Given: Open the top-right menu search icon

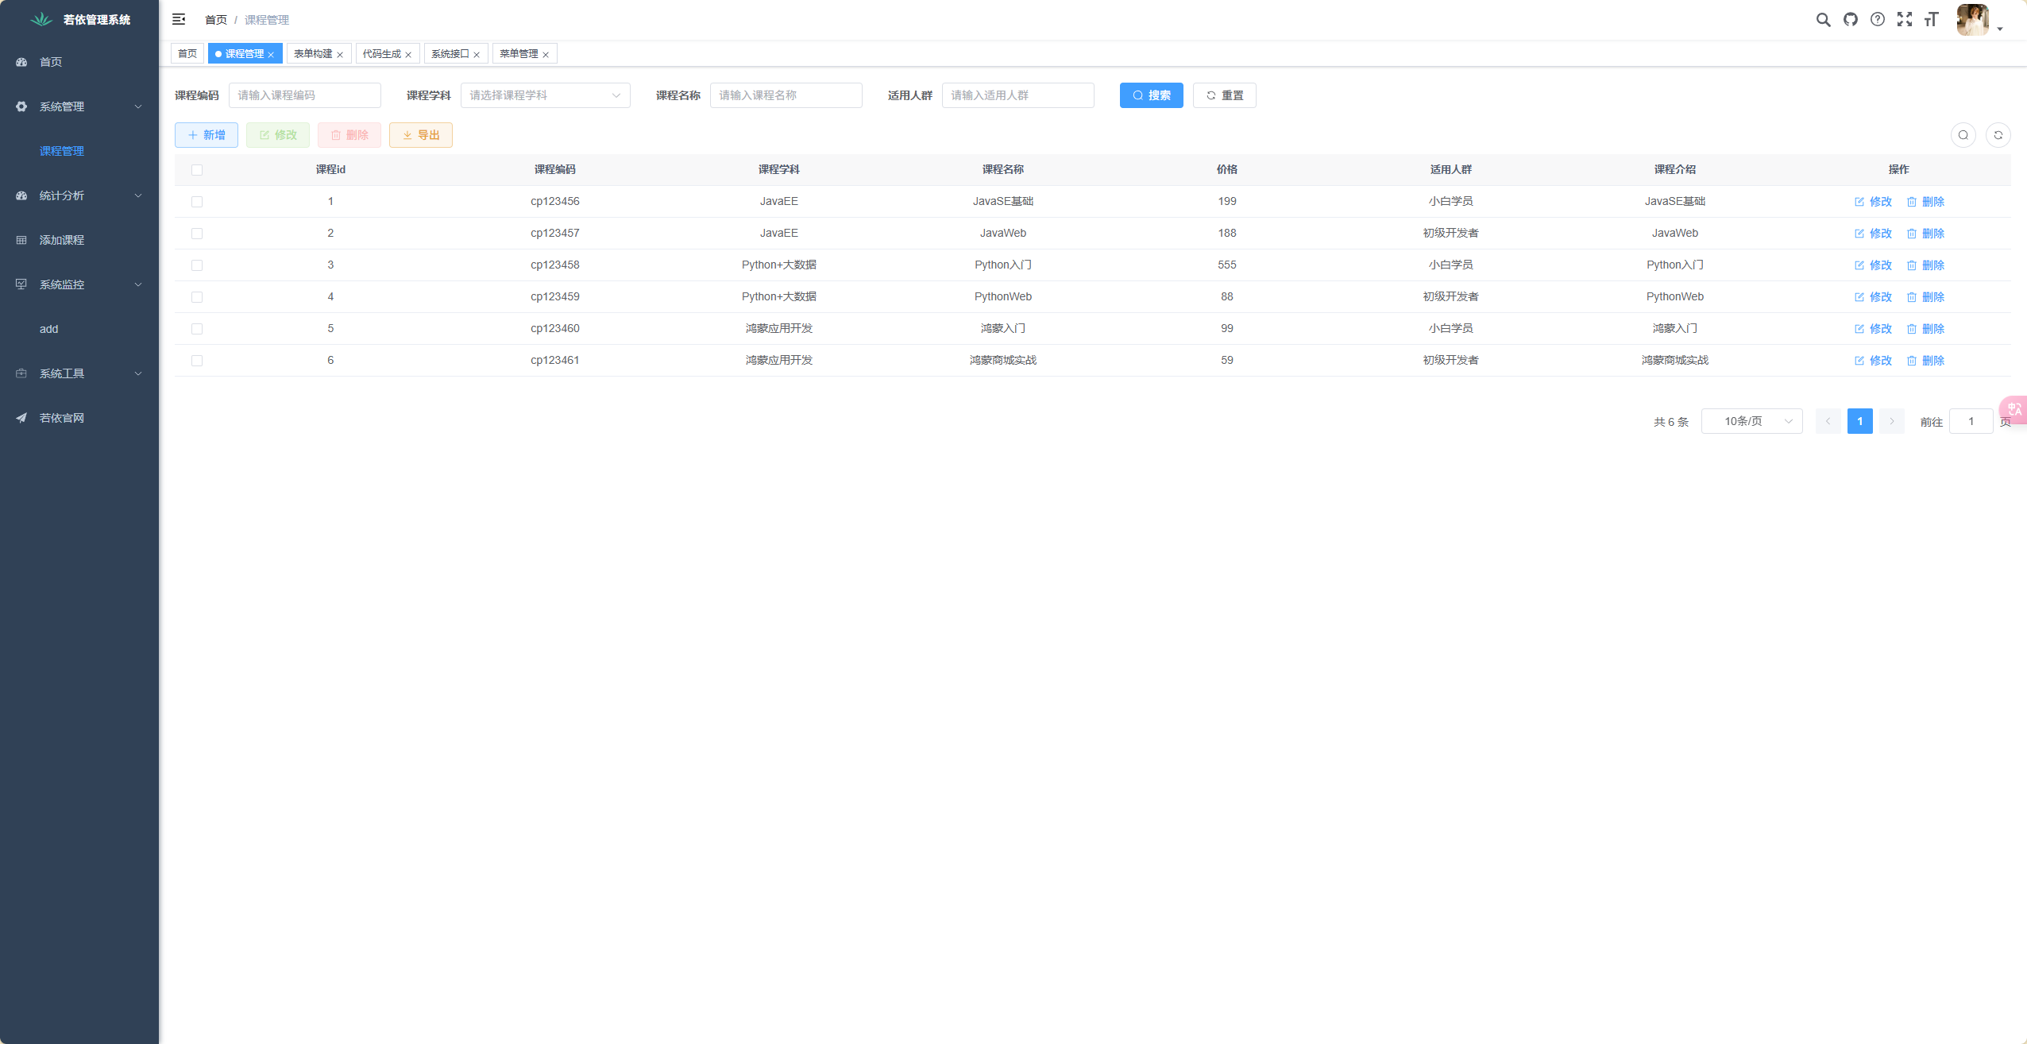Looking at the screenshot, I should (1823, 20).
